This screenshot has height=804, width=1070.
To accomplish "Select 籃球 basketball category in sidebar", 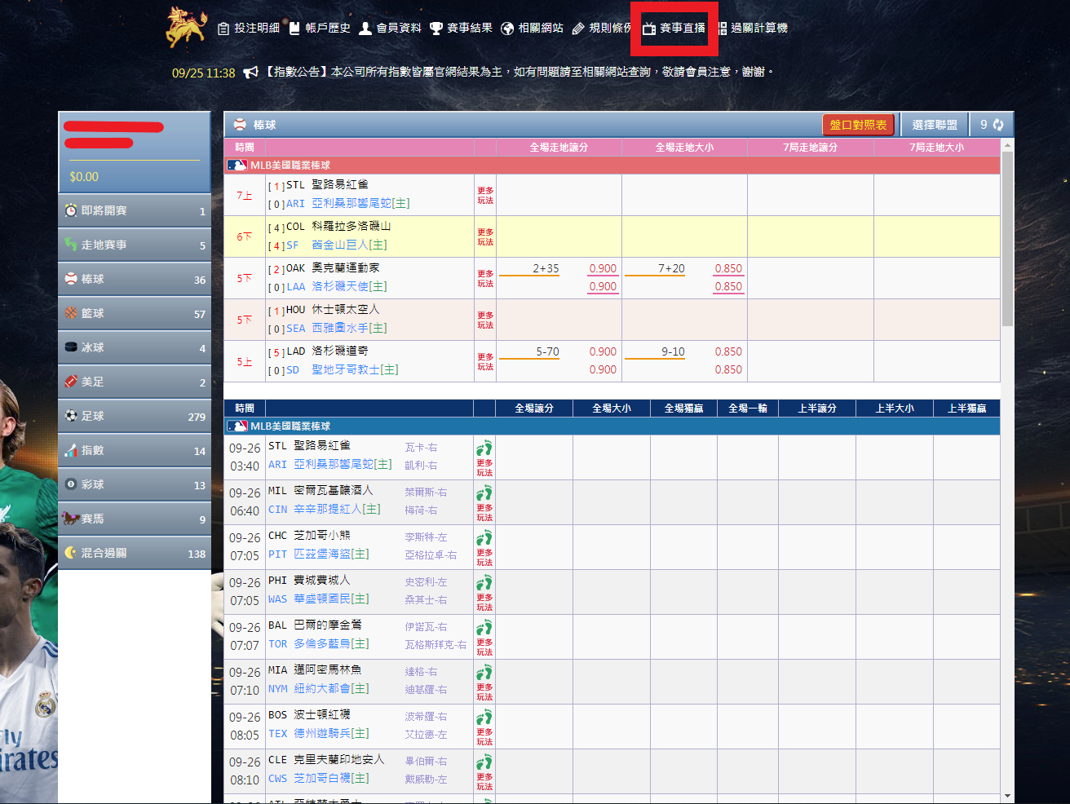I will (135, 313).
